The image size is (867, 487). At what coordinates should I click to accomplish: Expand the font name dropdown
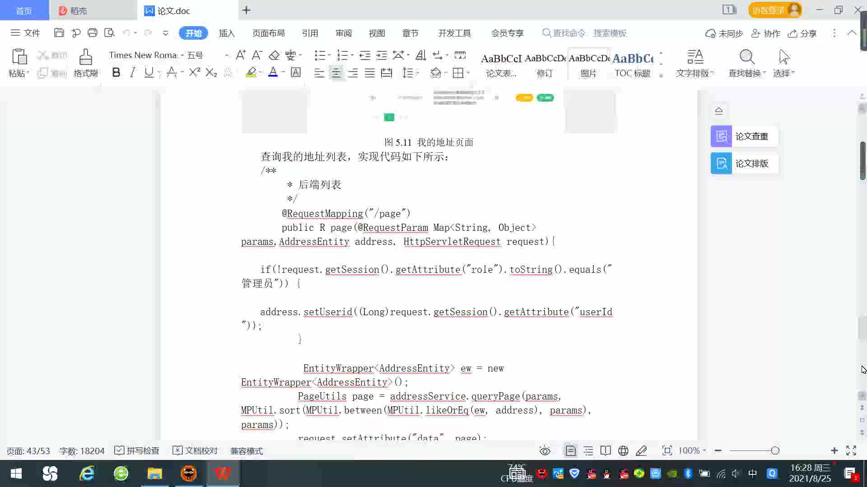tap(182, 55)
